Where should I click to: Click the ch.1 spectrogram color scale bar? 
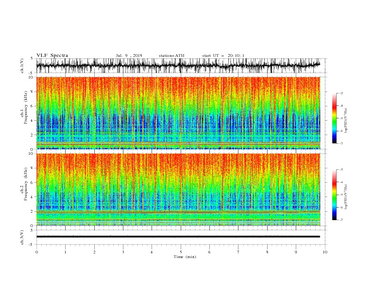click(334, 118)
